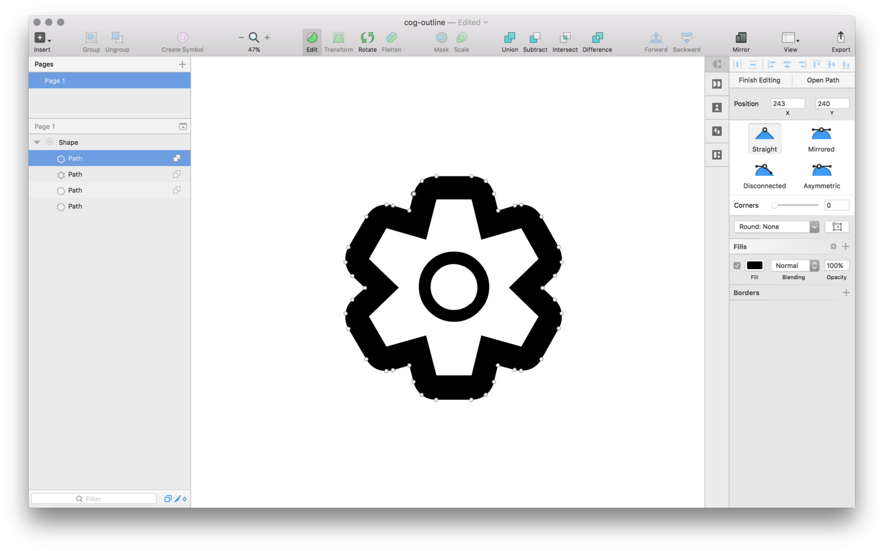Click the Corners radius slider handle
Image resolution: width=883 pixels, height=551 pixels.
774,205
